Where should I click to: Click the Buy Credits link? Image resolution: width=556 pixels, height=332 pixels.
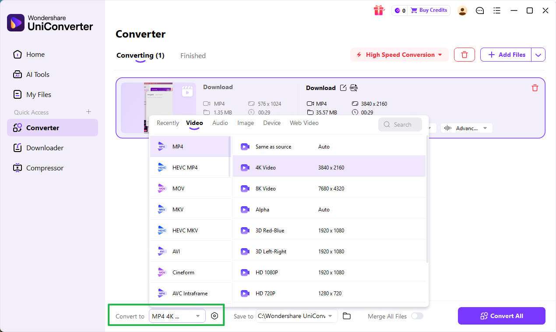click(429, 10)
